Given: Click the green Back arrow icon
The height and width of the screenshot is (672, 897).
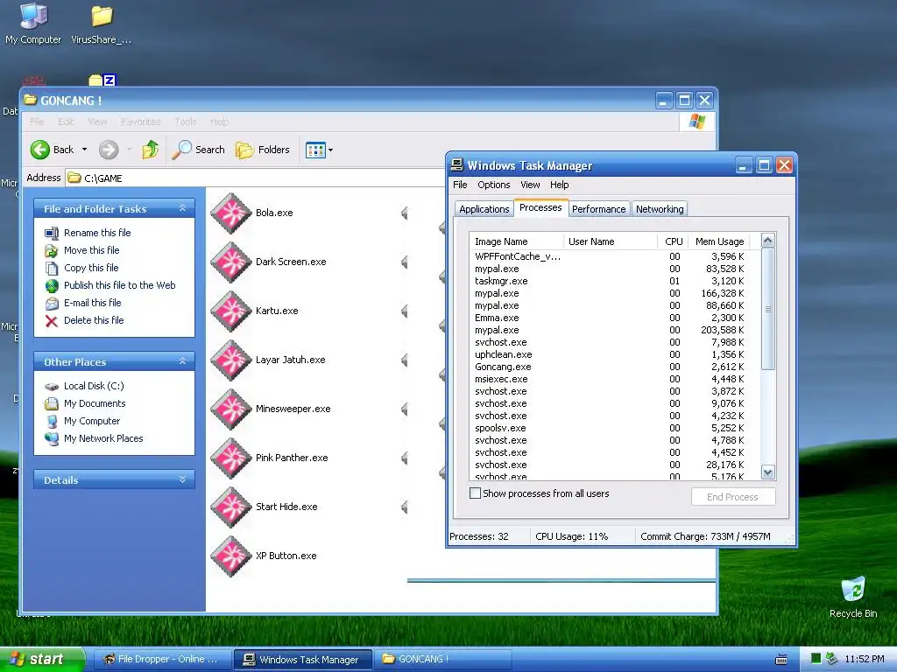Looking at the screenshot, I should tap(40, 150).
